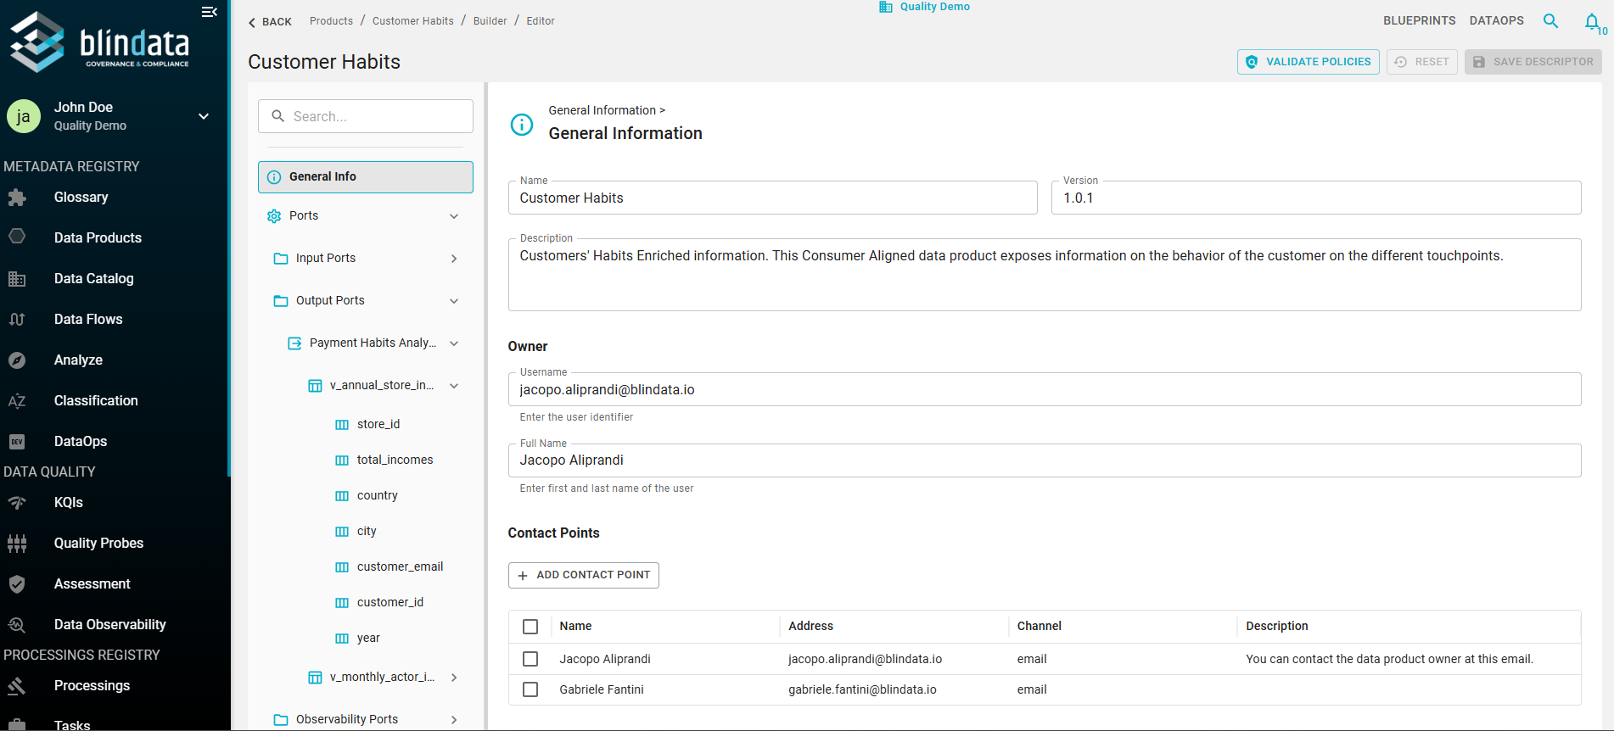
Task: Collapse the sidebar menu icon
Action: (x=210, y=12)
